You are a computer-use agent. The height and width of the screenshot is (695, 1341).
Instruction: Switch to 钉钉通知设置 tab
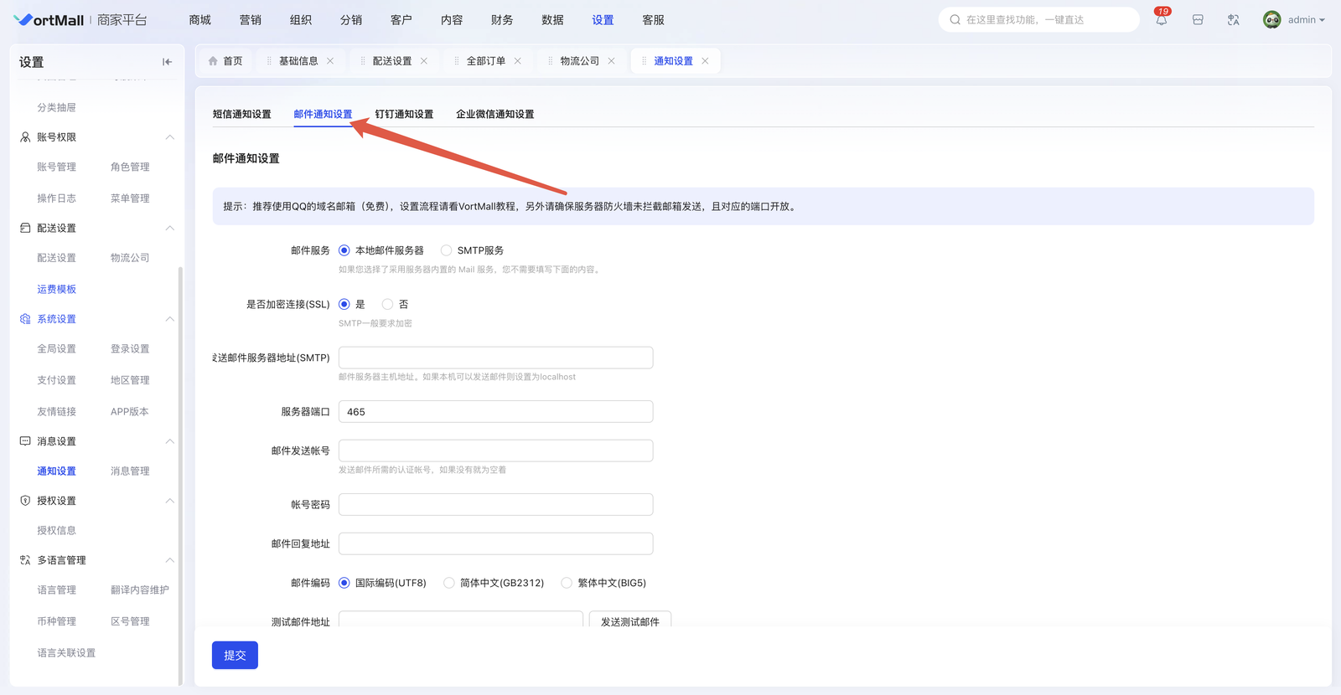pyautogui.click(x=404, y=114)
